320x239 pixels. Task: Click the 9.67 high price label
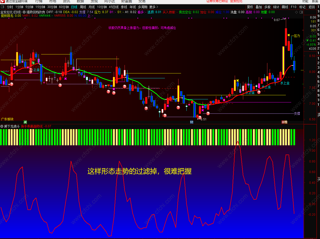pyautogui.click(x=277, y=20)
